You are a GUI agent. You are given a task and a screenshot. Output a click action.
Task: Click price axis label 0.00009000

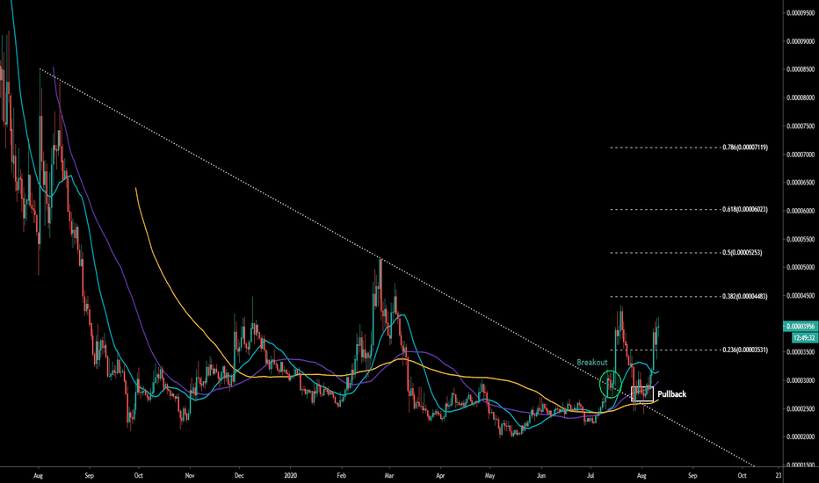(x=801, y=41)
